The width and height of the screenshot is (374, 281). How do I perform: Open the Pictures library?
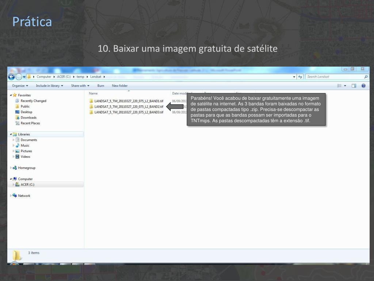pyautogui.click(x=26, y=151)
